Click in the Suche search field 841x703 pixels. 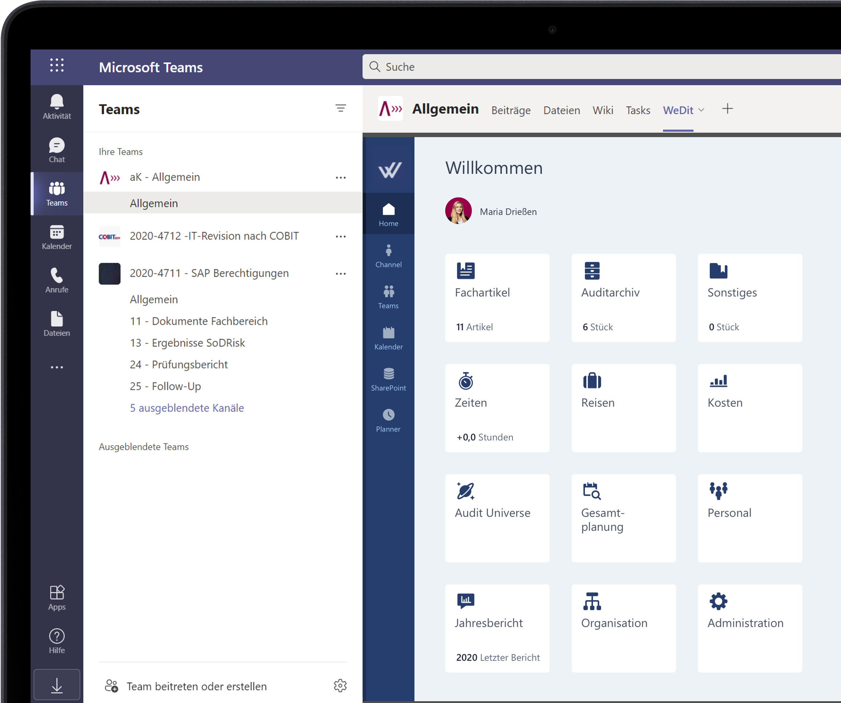tap(561, 67)
